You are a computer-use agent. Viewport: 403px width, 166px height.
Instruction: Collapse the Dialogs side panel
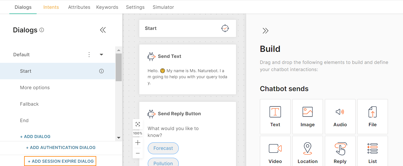pos(103,30)
